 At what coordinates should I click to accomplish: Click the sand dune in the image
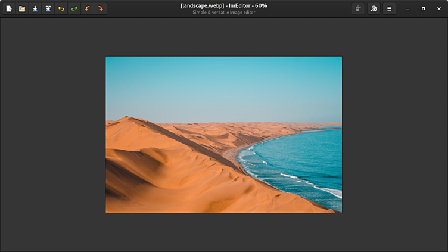(161, 173)
